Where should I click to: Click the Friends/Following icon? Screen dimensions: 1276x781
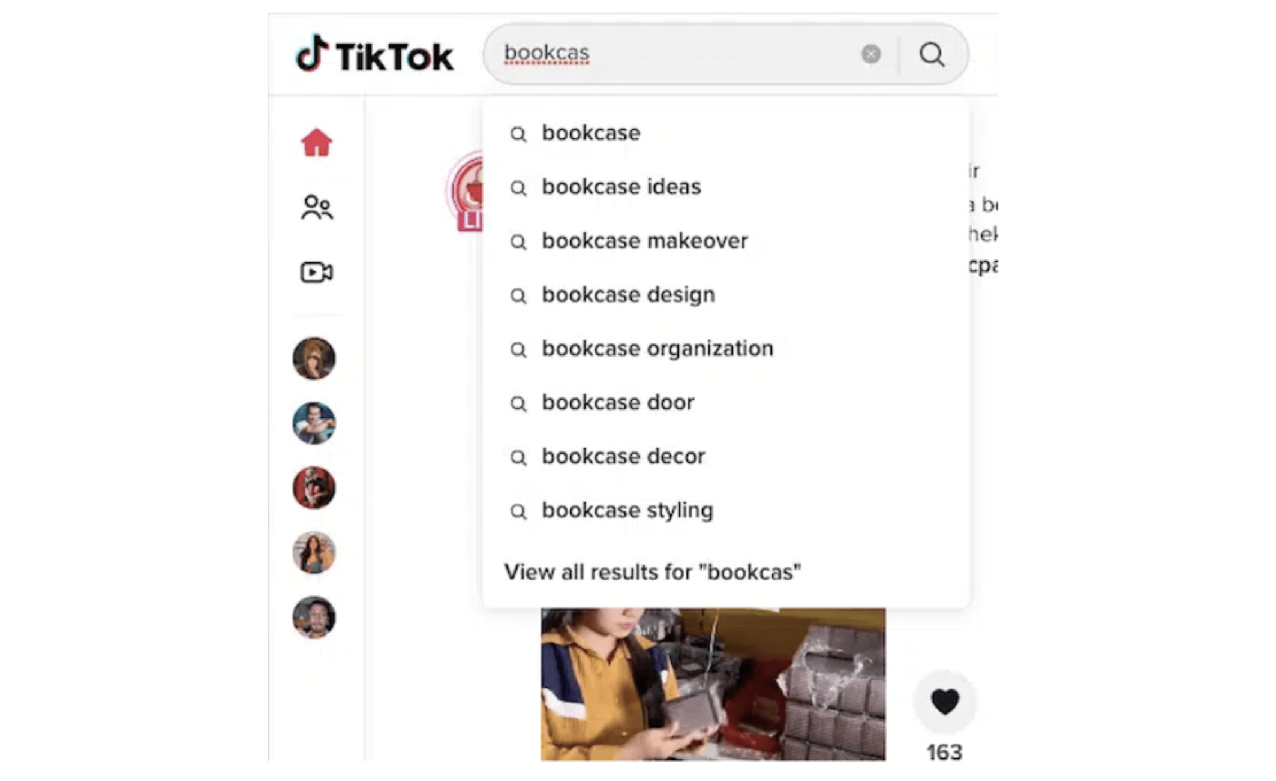(318, 207)
